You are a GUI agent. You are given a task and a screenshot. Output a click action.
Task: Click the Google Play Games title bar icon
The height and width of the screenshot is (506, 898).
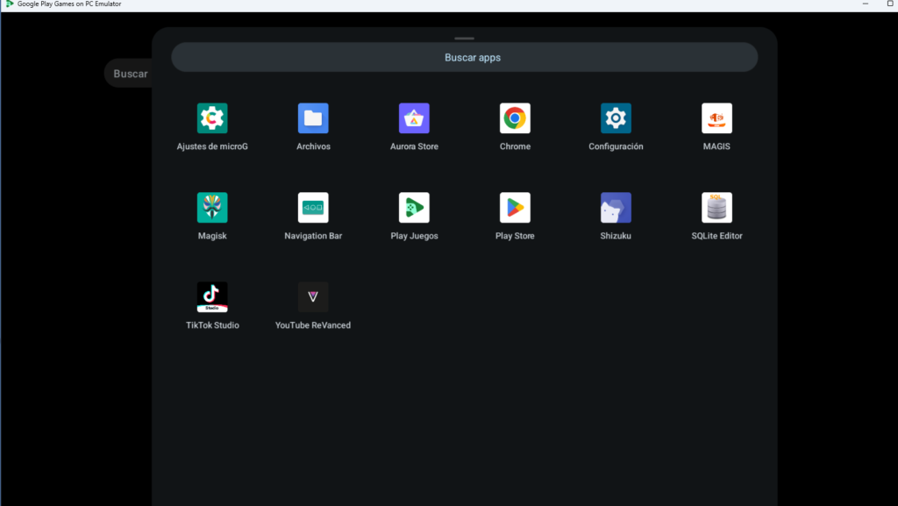pyautogui.click(x=9, y=4)
